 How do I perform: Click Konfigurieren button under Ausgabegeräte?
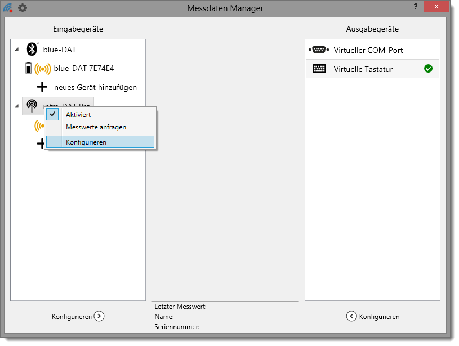coord(372,316)
